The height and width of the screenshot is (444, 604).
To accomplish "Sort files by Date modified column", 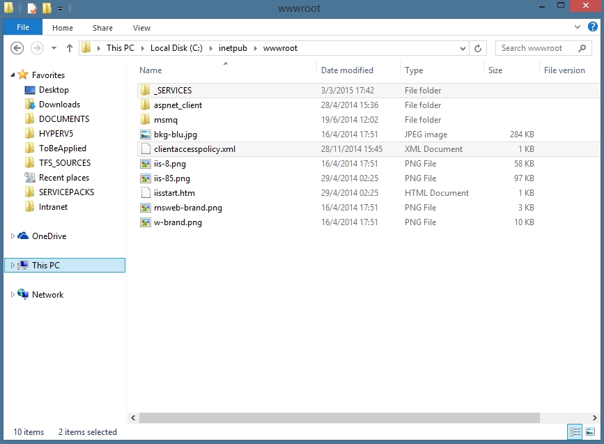I will [347, 70].
